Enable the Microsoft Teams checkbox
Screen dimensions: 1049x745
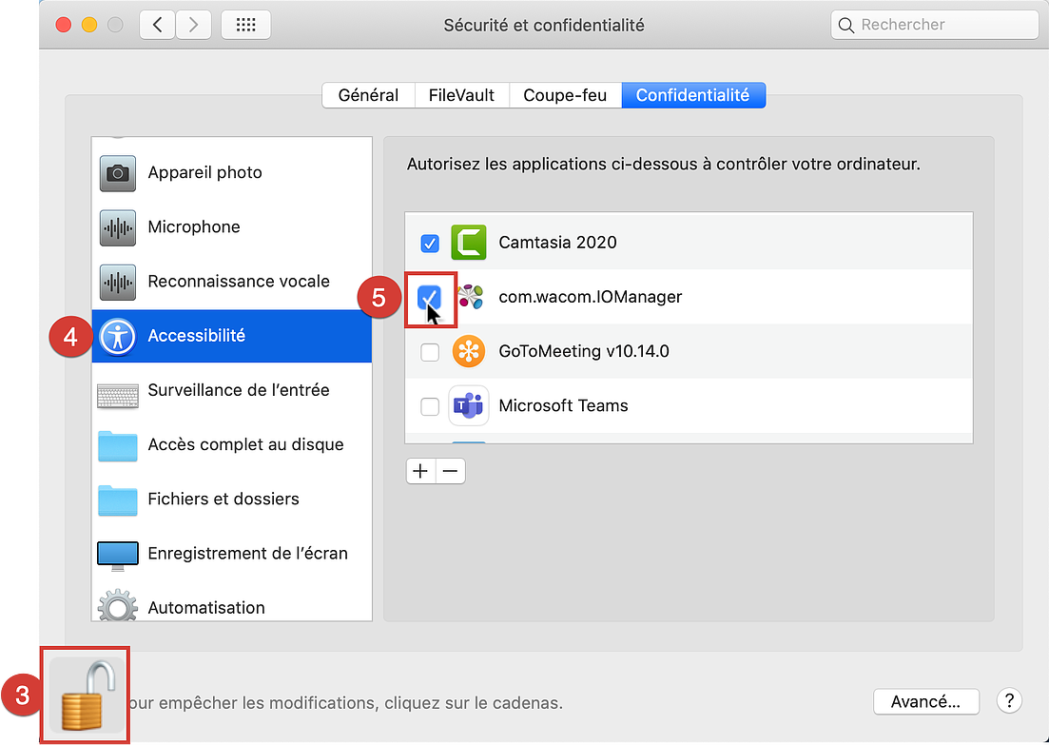click(x=430, y=405)
